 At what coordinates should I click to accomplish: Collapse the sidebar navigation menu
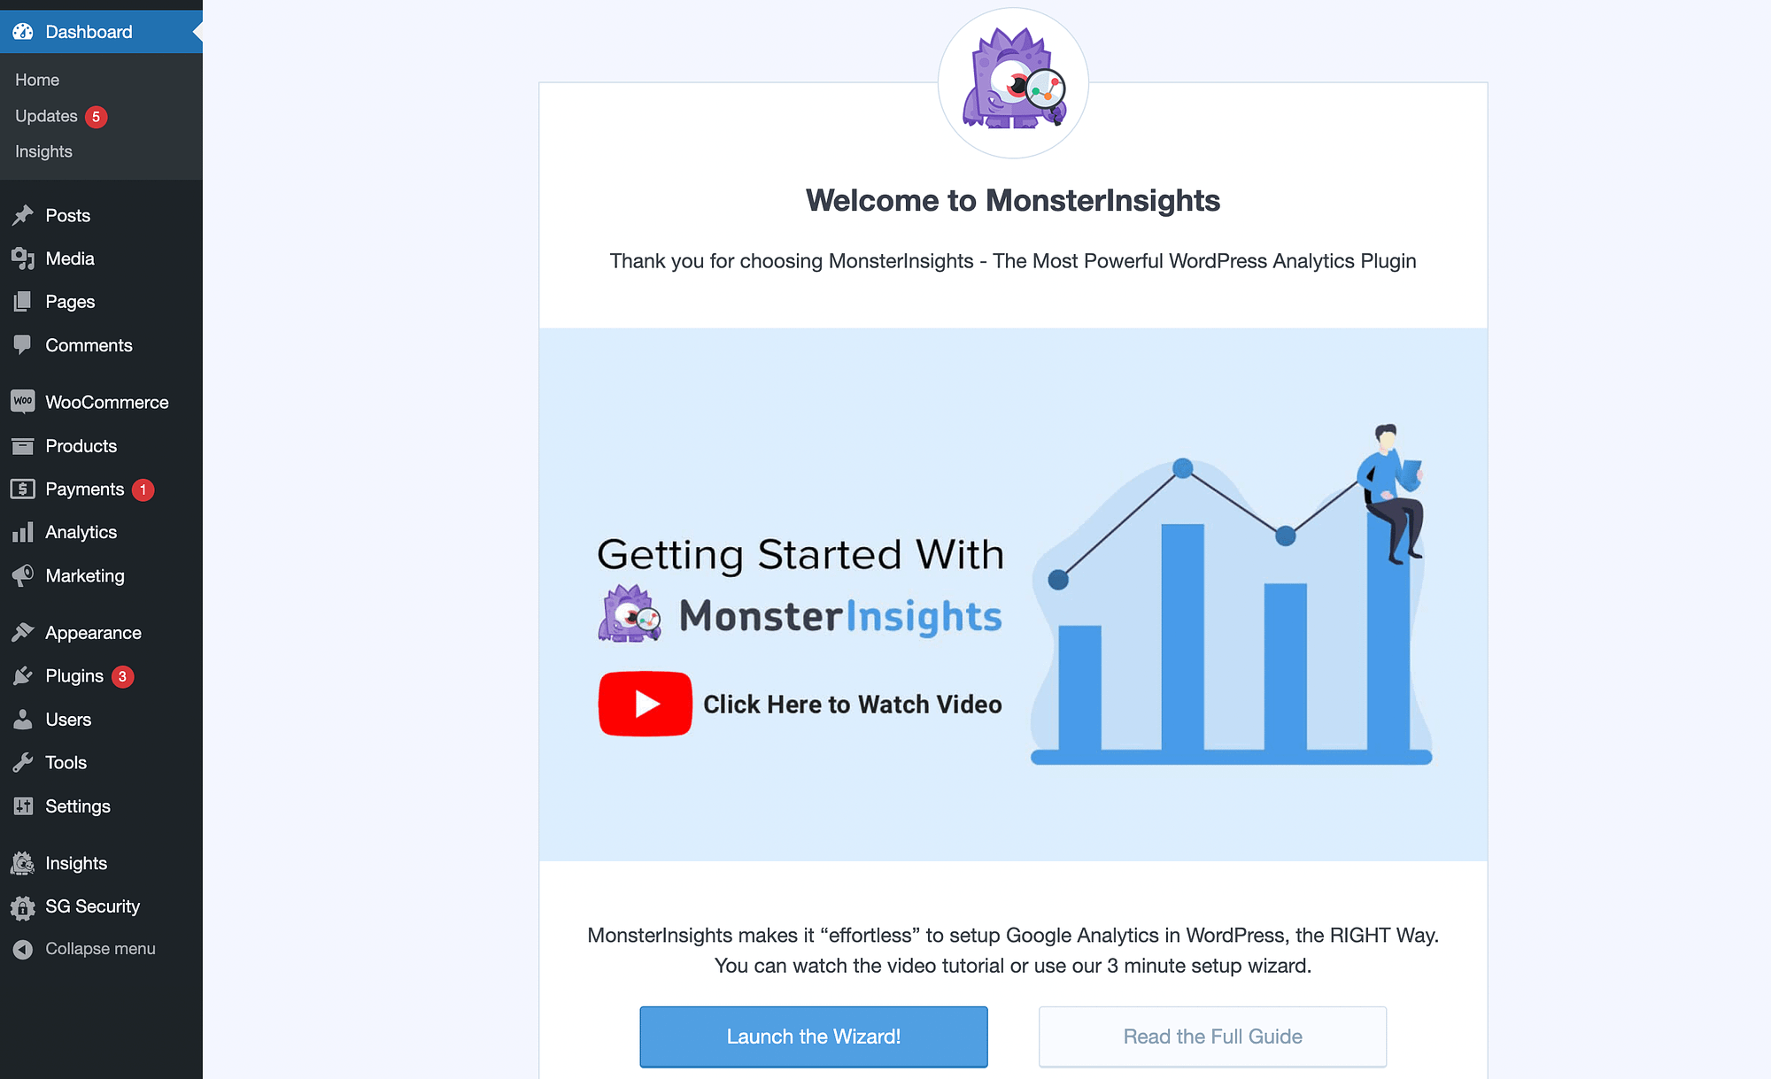tap(98, 947)
